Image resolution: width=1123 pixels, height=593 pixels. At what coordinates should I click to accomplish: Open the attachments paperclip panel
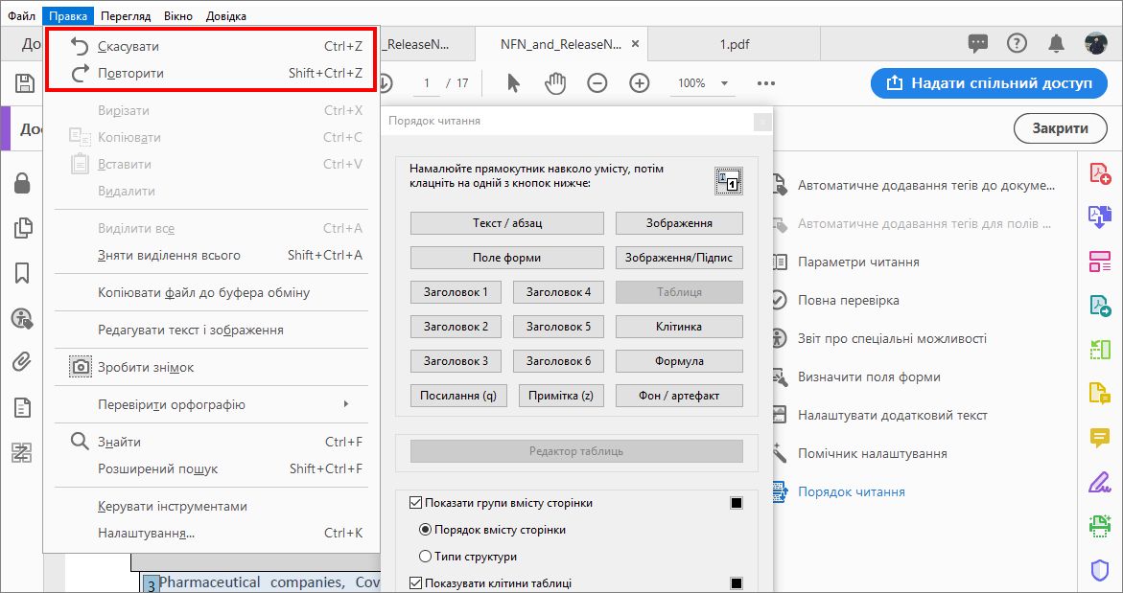(22, 363)
